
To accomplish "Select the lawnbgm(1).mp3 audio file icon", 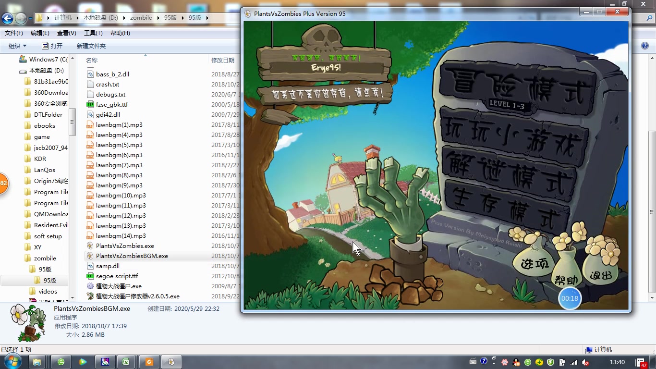I will (90, 125).
